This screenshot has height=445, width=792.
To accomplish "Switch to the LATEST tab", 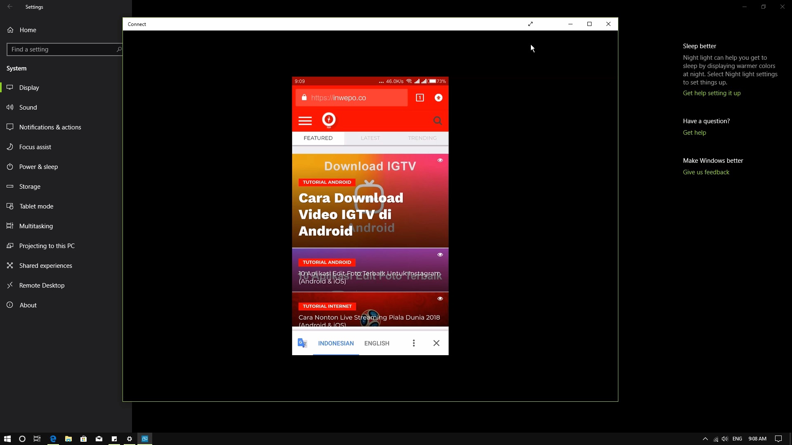I will click(370, 138).
